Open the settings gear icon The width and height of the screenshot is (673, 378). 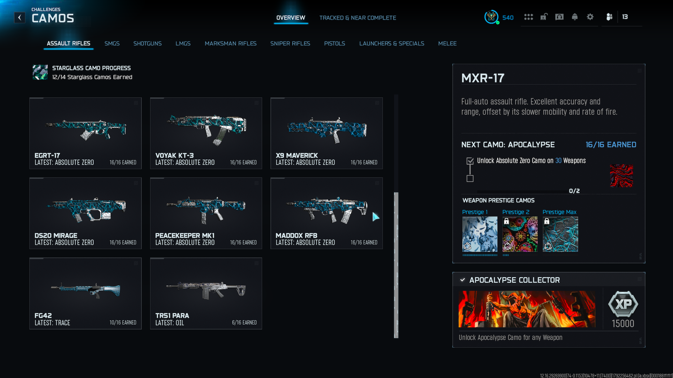tap(590, 17)
